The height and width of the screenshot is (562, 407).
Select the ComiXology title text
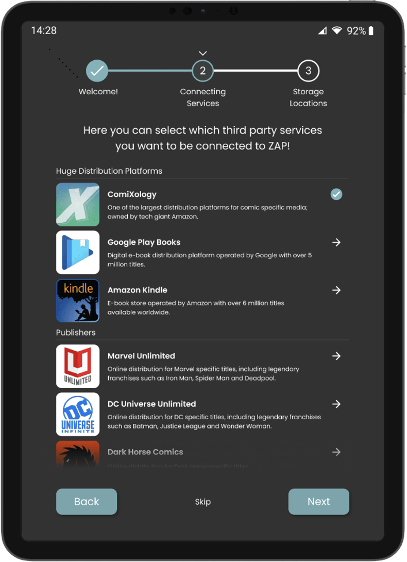[x=132, y=194]
